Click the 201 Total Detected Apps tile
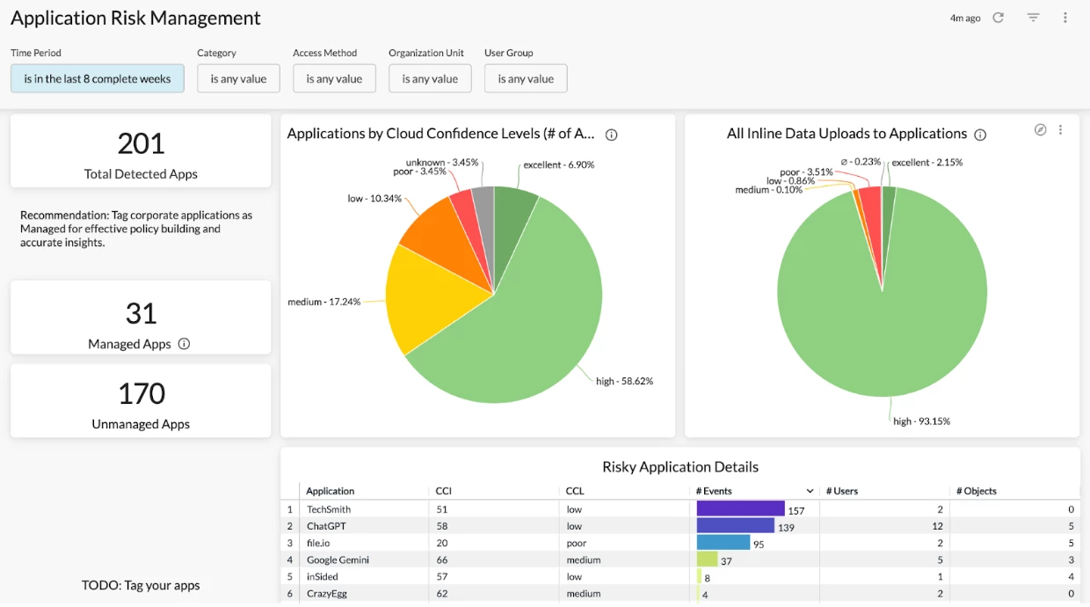Screen dimensions: 1090x607 (x=141, y=150)
